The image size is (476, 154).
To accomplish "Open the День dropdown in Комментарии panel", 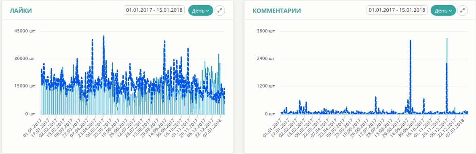I will tap(443, 11).
